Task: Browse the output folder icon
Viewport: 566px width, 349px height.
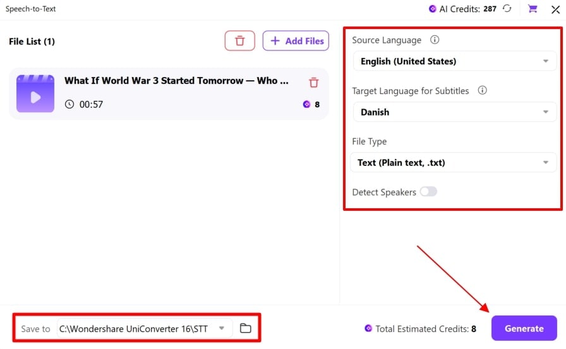Action: click(x=245, y=328)
